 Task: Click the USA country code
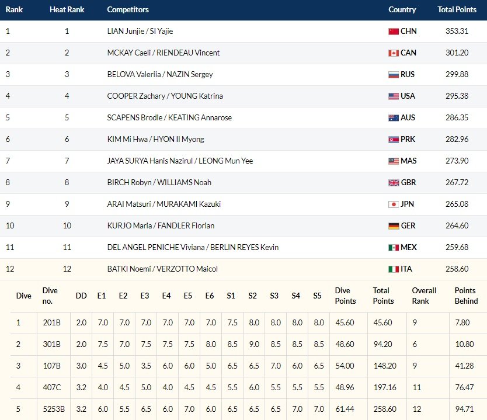coord(408,96)
